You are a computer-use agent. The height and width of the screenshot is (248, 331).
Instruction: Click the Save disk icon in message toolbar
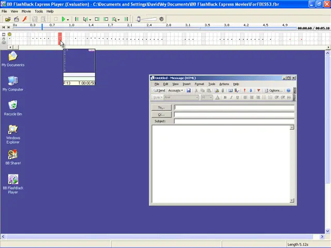pos(188,90)
